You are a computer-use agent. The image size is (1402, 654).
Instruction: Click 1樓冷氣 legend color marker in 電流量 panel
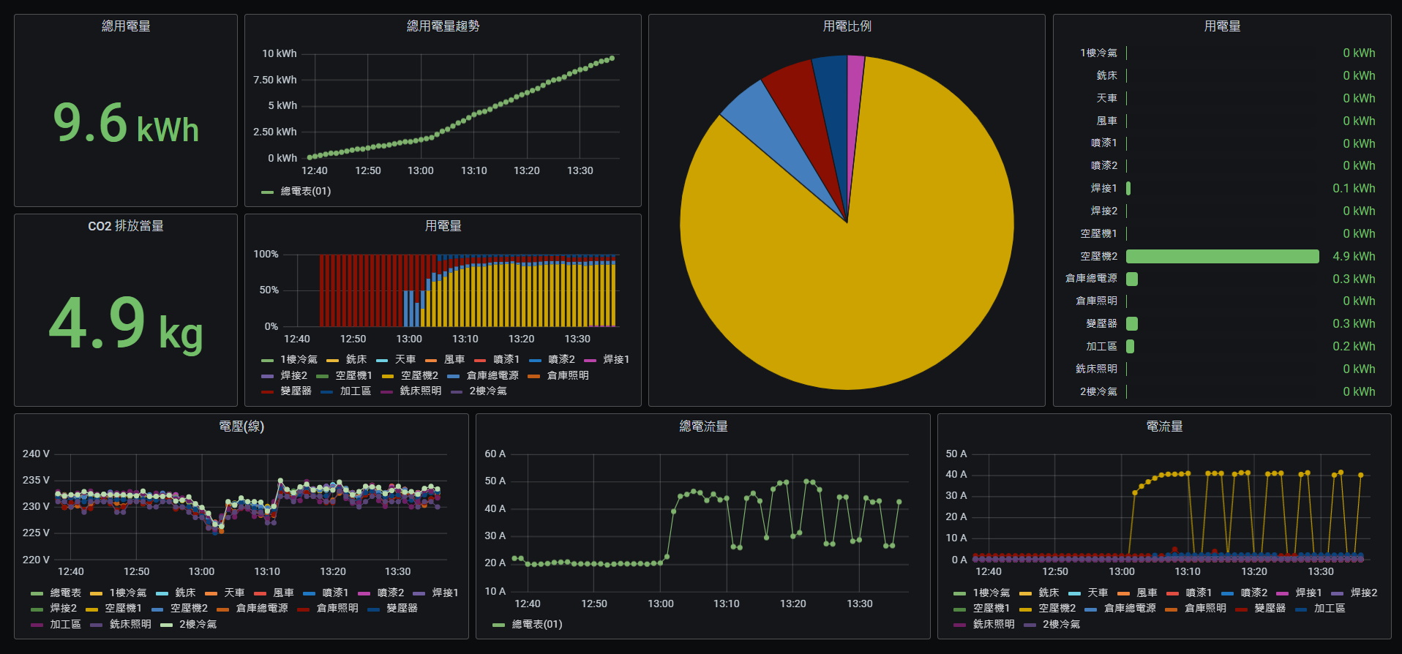point(959,593)
